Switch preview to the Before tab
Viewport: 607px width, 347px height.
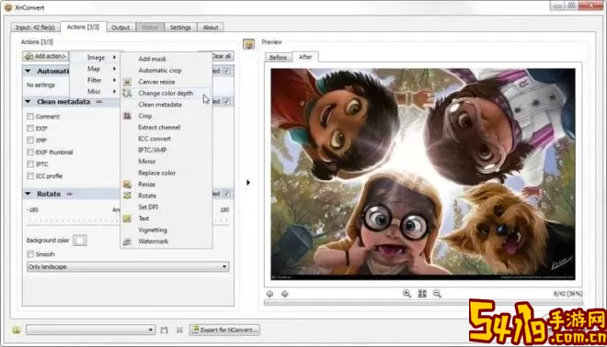(278, 58)
